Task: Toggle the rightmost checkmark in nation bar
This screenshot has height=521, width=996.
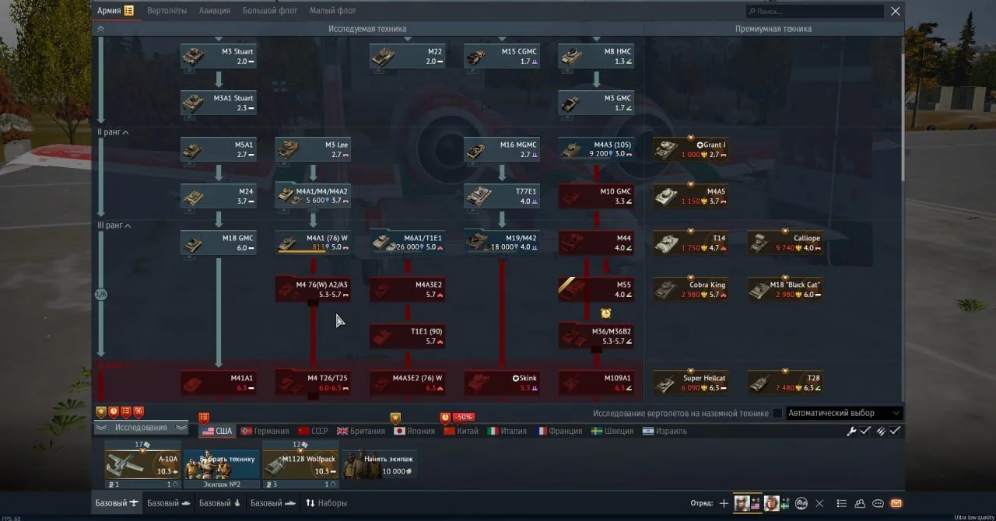Action: click(896, 431)
